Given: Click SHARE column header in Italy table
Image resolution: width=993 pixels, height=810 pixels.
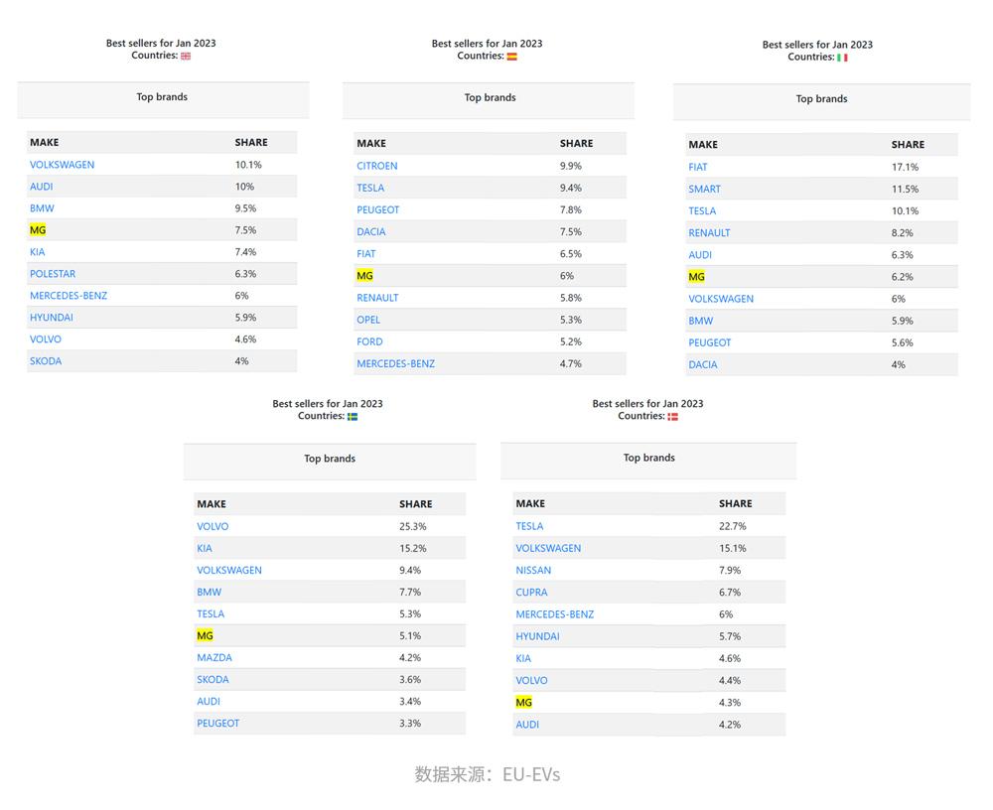Looking at the screenshot, I should click(908, 144).
